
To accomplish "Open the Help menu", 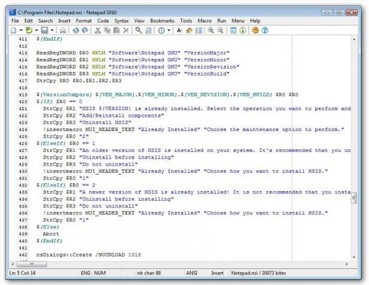I will coord(255,21).
